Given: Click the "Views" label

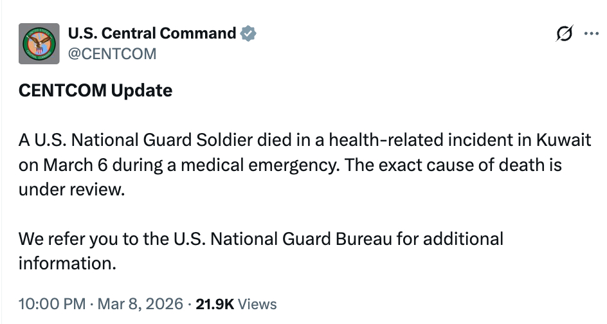Looking at the screenshot, I should coord(257,303).
